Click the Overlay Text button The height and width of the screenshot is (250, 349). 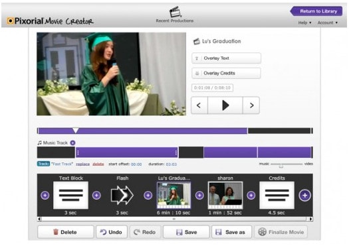click(226, 58)
